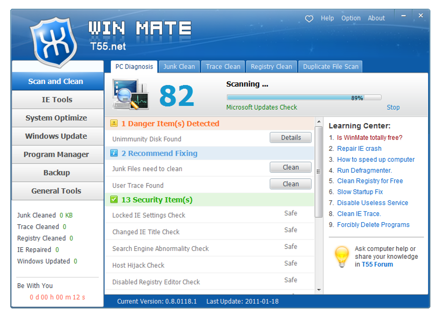Click the score value 82
Image resolution: width=448 pixels, height=325 pixels.
tap(177, 96)
